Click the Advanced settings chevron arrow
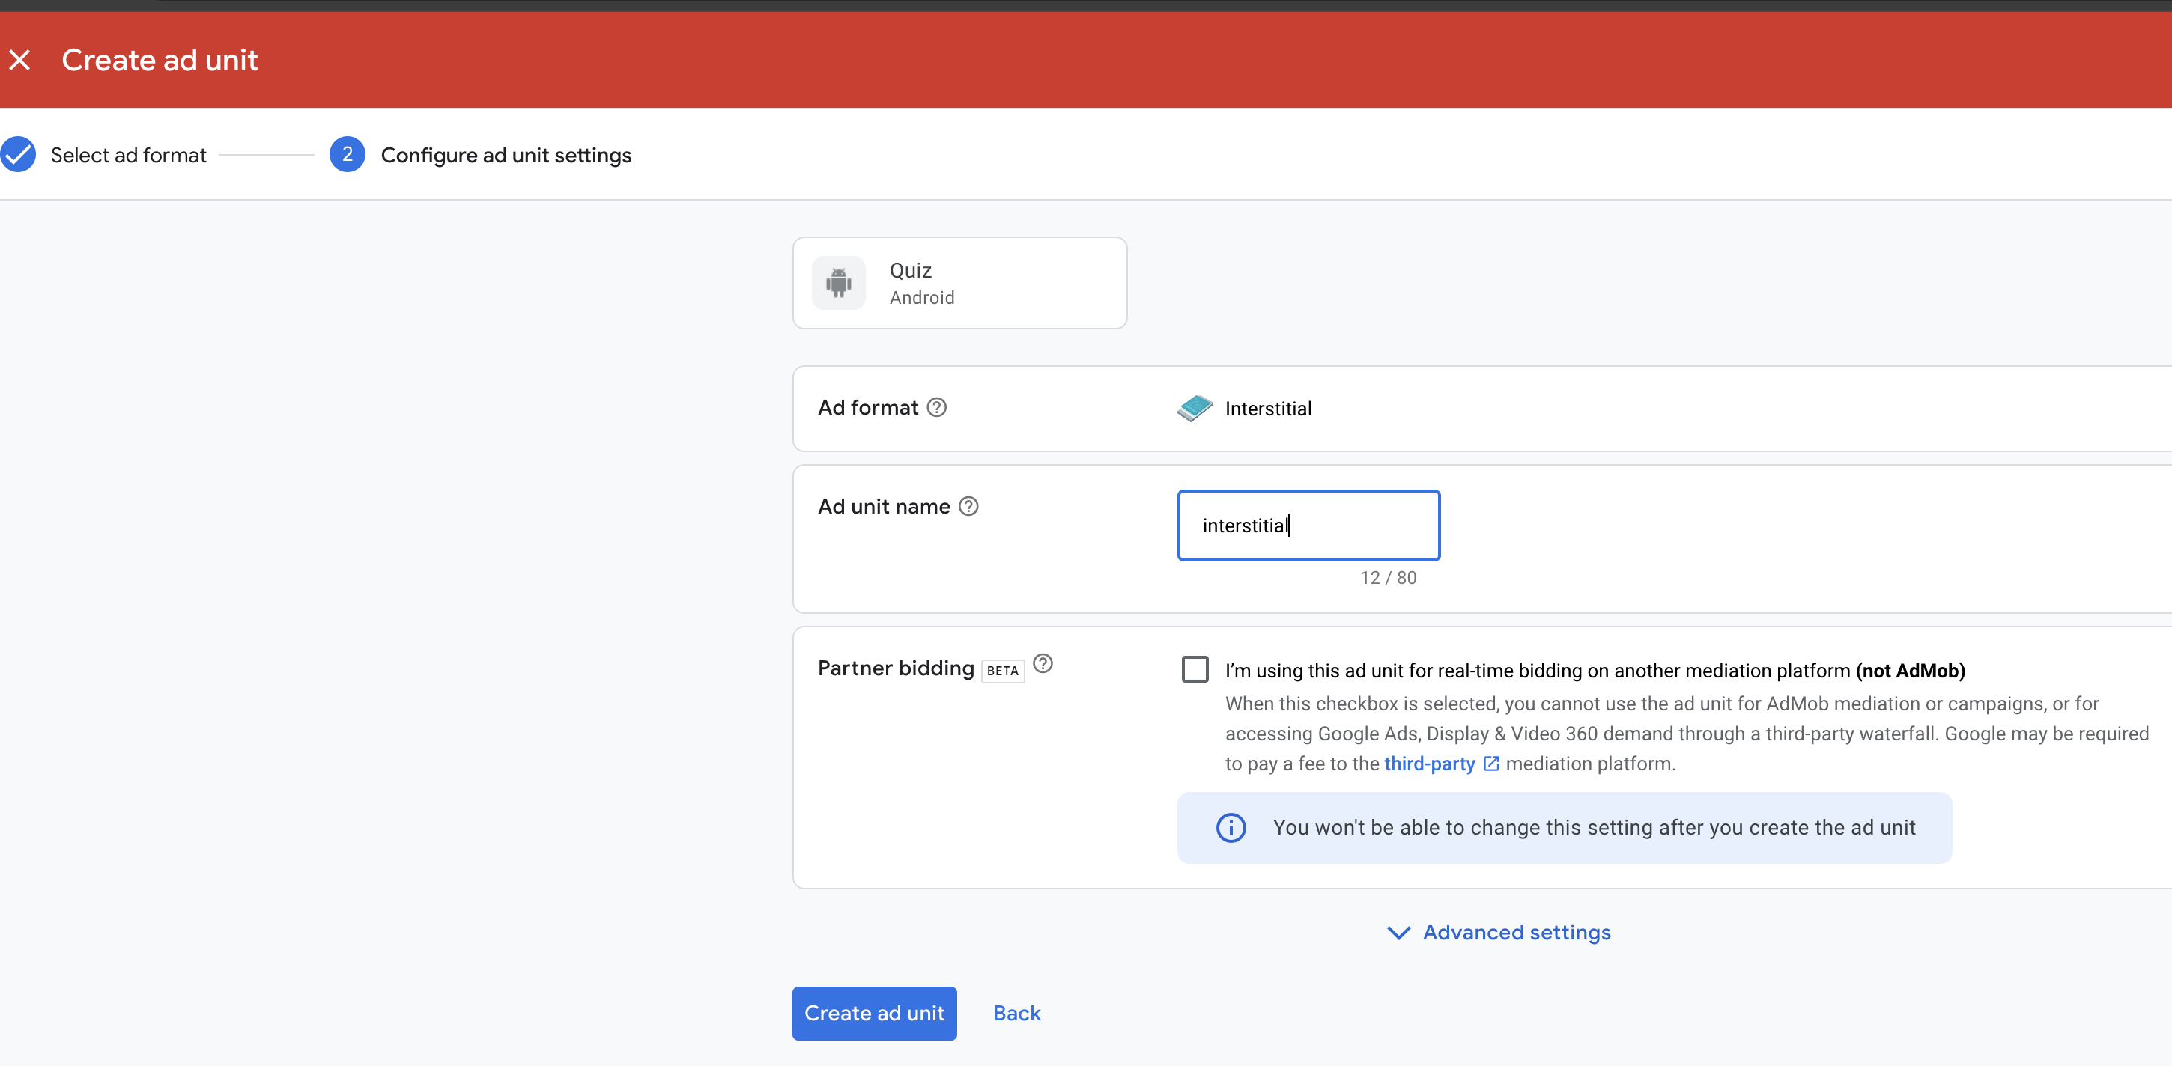 (x=1399, y=933)
